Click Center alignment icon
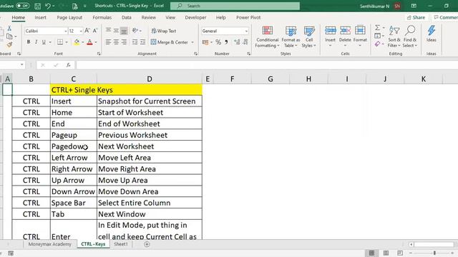Viewport: 458px width, 257px height. coord(116,42)
